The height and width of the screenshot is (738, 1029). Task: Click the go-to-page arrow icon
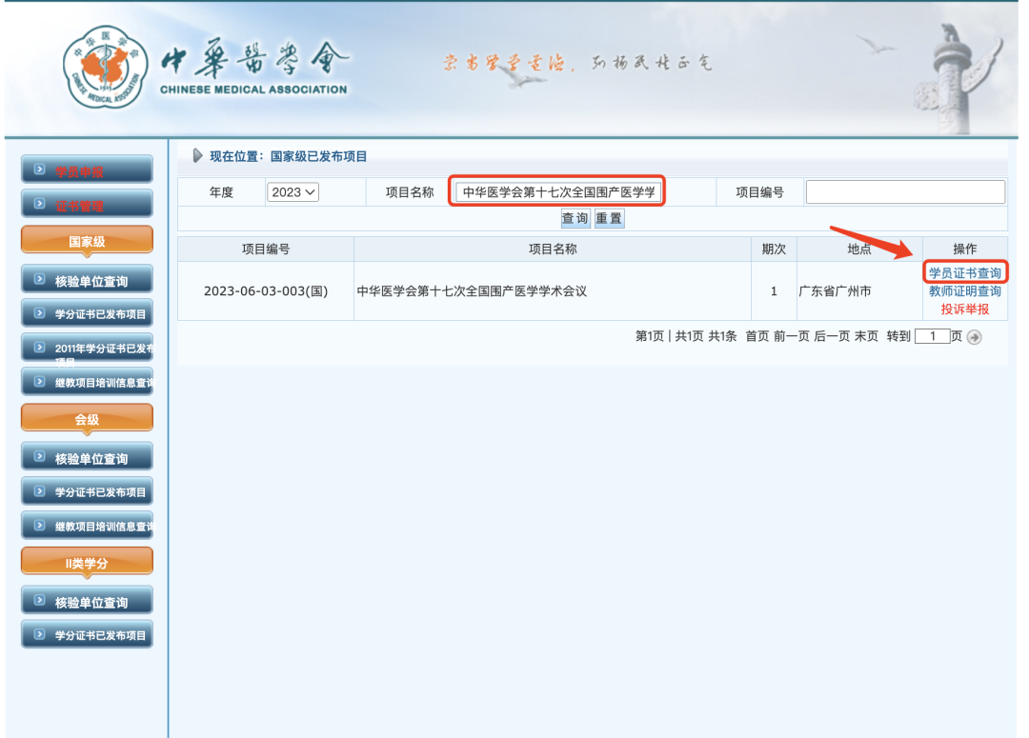[975, 337]
